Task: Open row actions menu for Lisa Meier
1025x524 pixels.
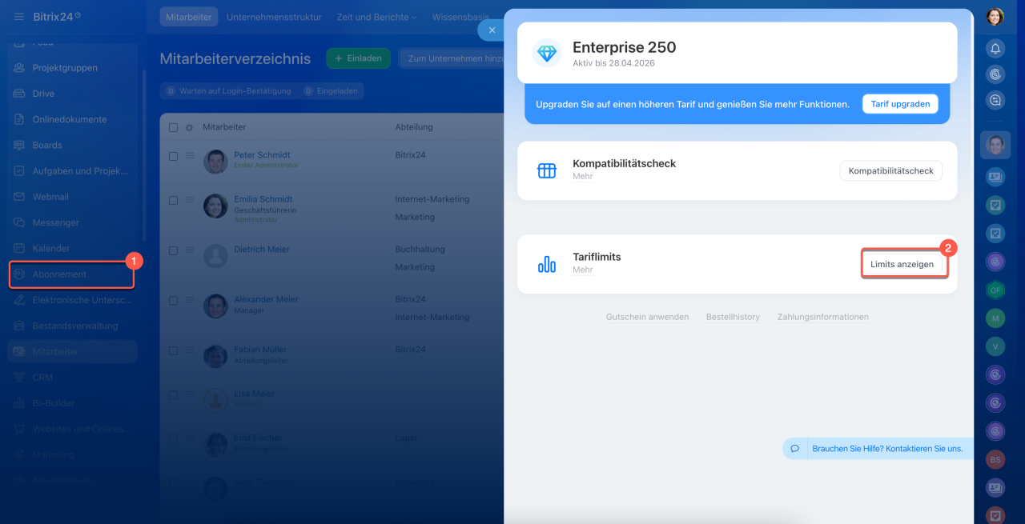Action: [191, 395]
